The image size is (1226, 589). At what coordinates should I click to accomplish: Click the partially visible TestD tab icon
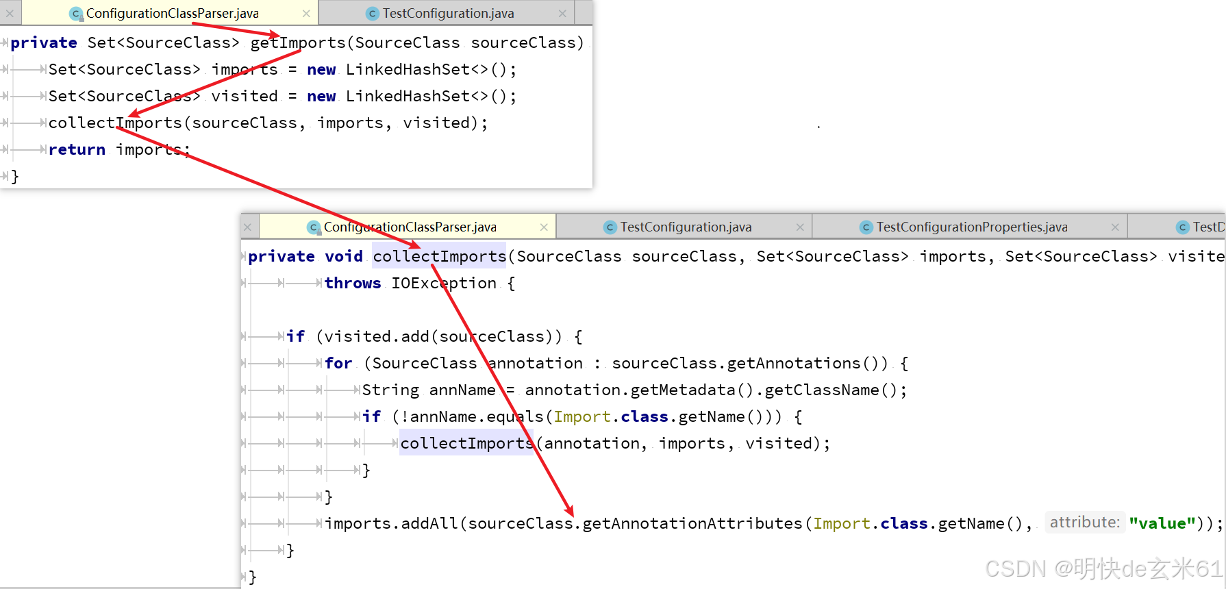[x=1183, y=227]
